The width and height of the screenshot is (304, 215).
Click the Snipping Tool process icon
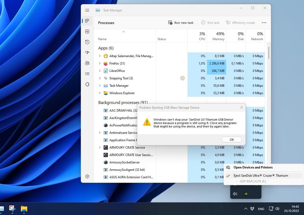[106, 78]
